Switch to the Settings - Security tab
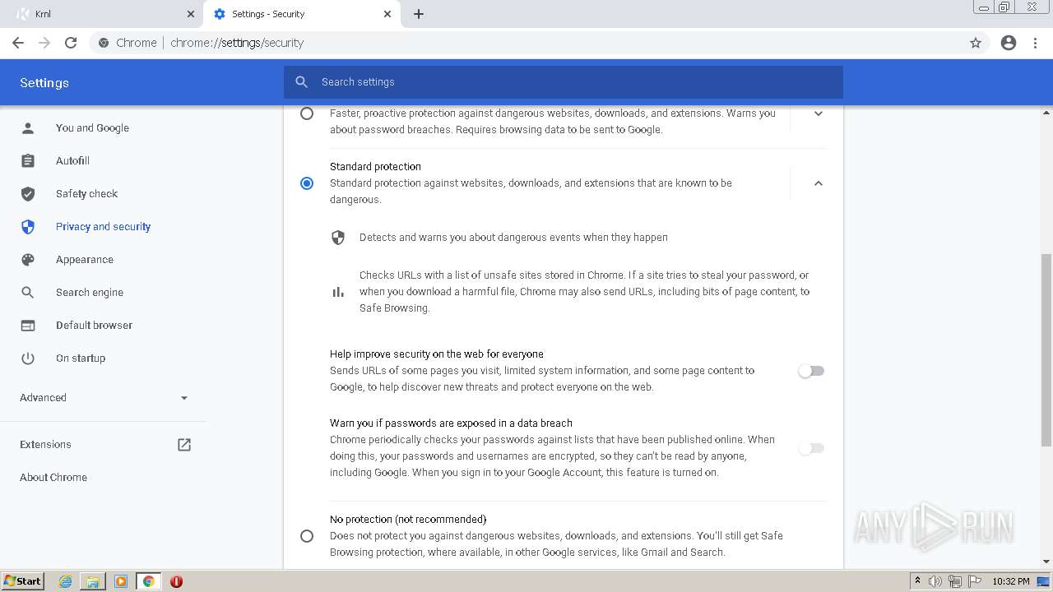This screenshot has height=592, width=1053. (x=302, y=14)
